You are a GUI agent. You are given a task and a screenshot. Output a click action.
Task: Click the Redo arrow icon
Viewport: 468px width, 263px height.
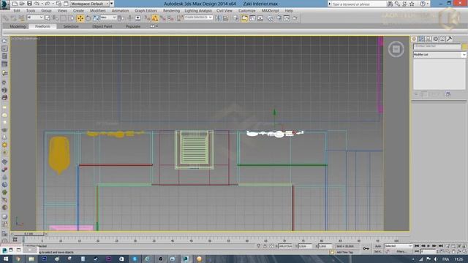point(48,4)
